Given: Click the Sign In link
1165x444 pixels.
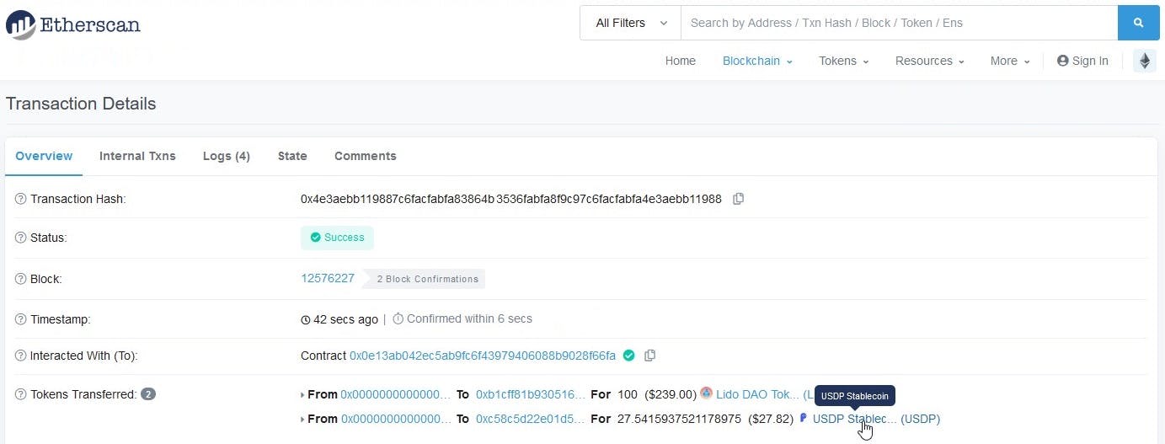Looking at the screenshot, I should coord(1082,61).
